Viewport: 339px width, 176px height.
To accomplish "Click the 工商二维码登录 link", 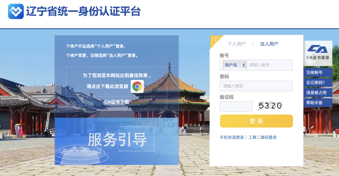I will (x=262, y=137).
